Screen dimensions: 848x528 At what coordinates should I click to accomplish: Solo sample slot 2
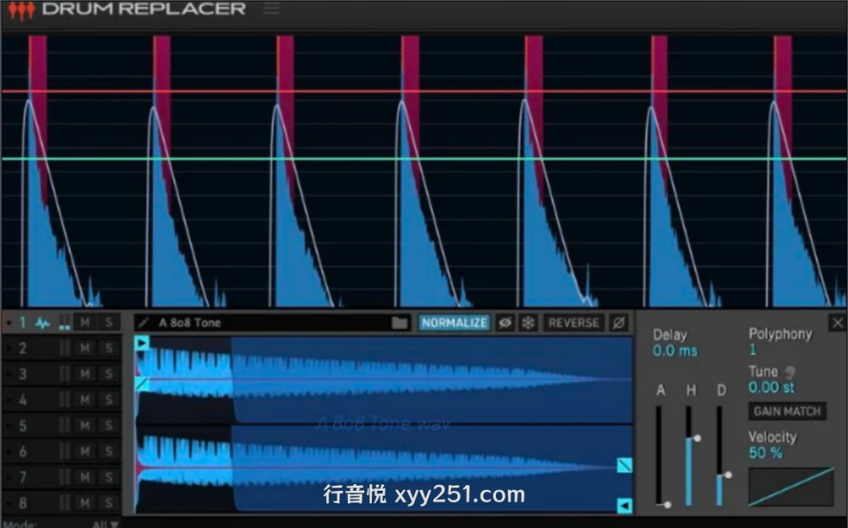[x=108, y=348]
